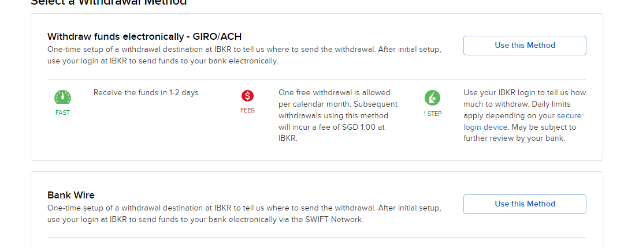Image resolution: width=624 pixels, height=248 pixels.
Task: Use this Method for GIRO/ACH withdrawal
Action: point(525,46)
